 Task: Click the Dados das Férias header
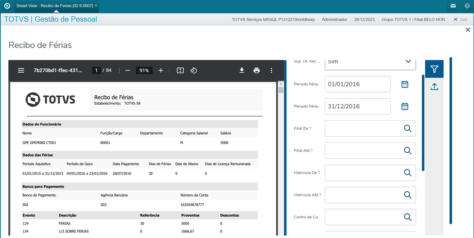tap(38, 155)
